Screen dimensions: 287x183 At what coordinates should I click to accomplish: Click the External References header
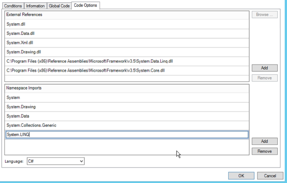click(x=127, y=15)
